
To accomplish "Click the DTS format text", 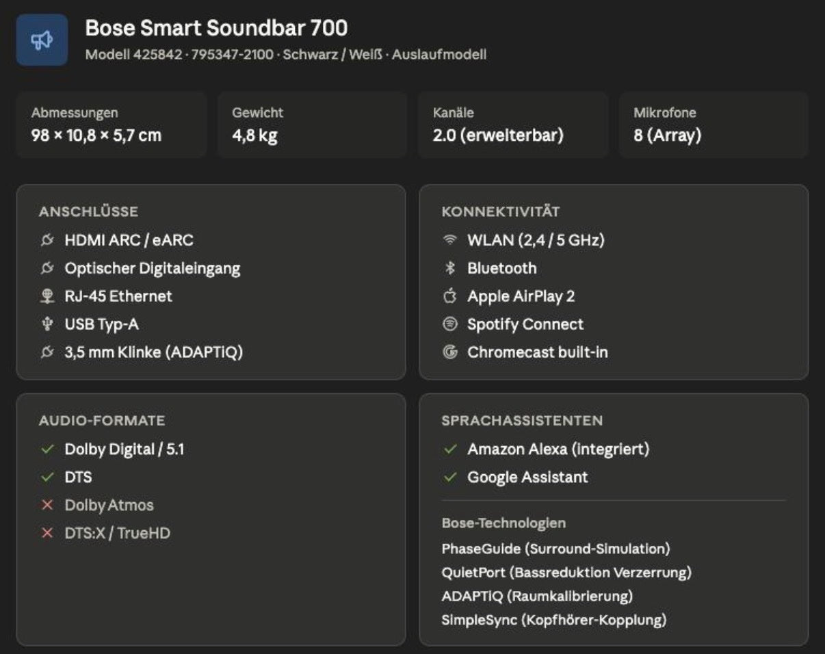I will pyautogui.click(x=78, y=478).
